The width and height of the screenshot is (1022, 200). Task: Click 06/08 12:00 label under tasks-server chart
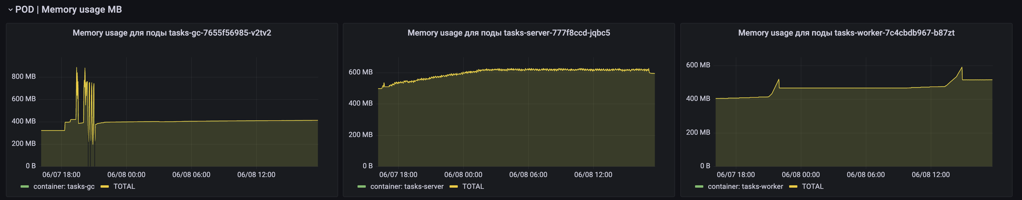tap(593, 175)
